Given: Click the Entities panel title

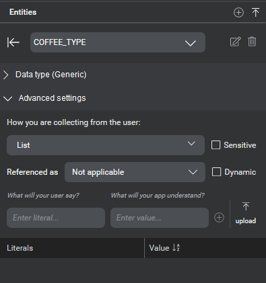Looking at the screenshot, I should (x=23, y=12).
